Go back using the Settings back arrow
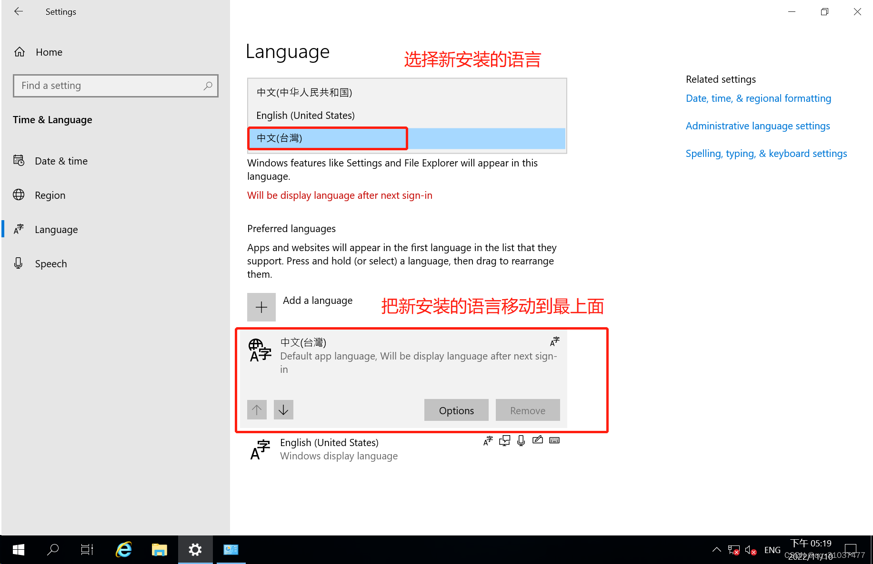 coord(19,11)
